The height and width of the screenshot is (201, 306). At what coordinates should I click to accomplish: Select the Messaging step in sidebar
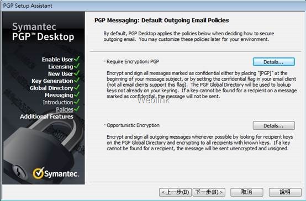click(x=59, y=95)
